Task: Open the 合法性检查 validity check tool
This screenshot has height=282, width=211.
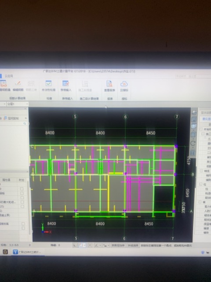Action: coord(48,86)
